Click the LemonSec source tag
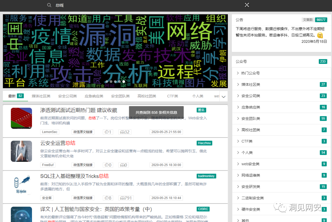Viewport: 332px width, 222px height. (49, 132)
